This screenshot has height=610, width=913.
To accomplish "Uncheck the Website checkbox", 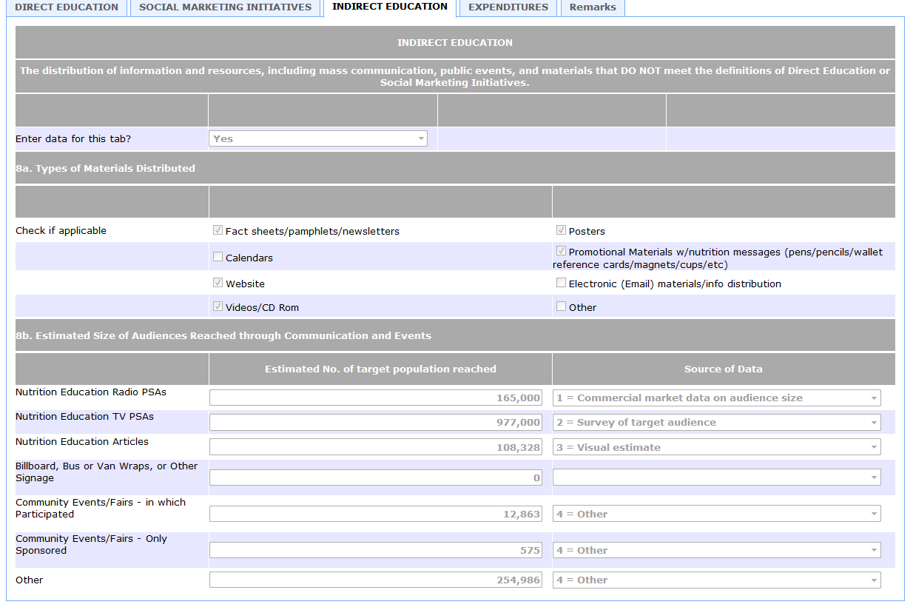I will pyautogui.click(x=218, y=283).
